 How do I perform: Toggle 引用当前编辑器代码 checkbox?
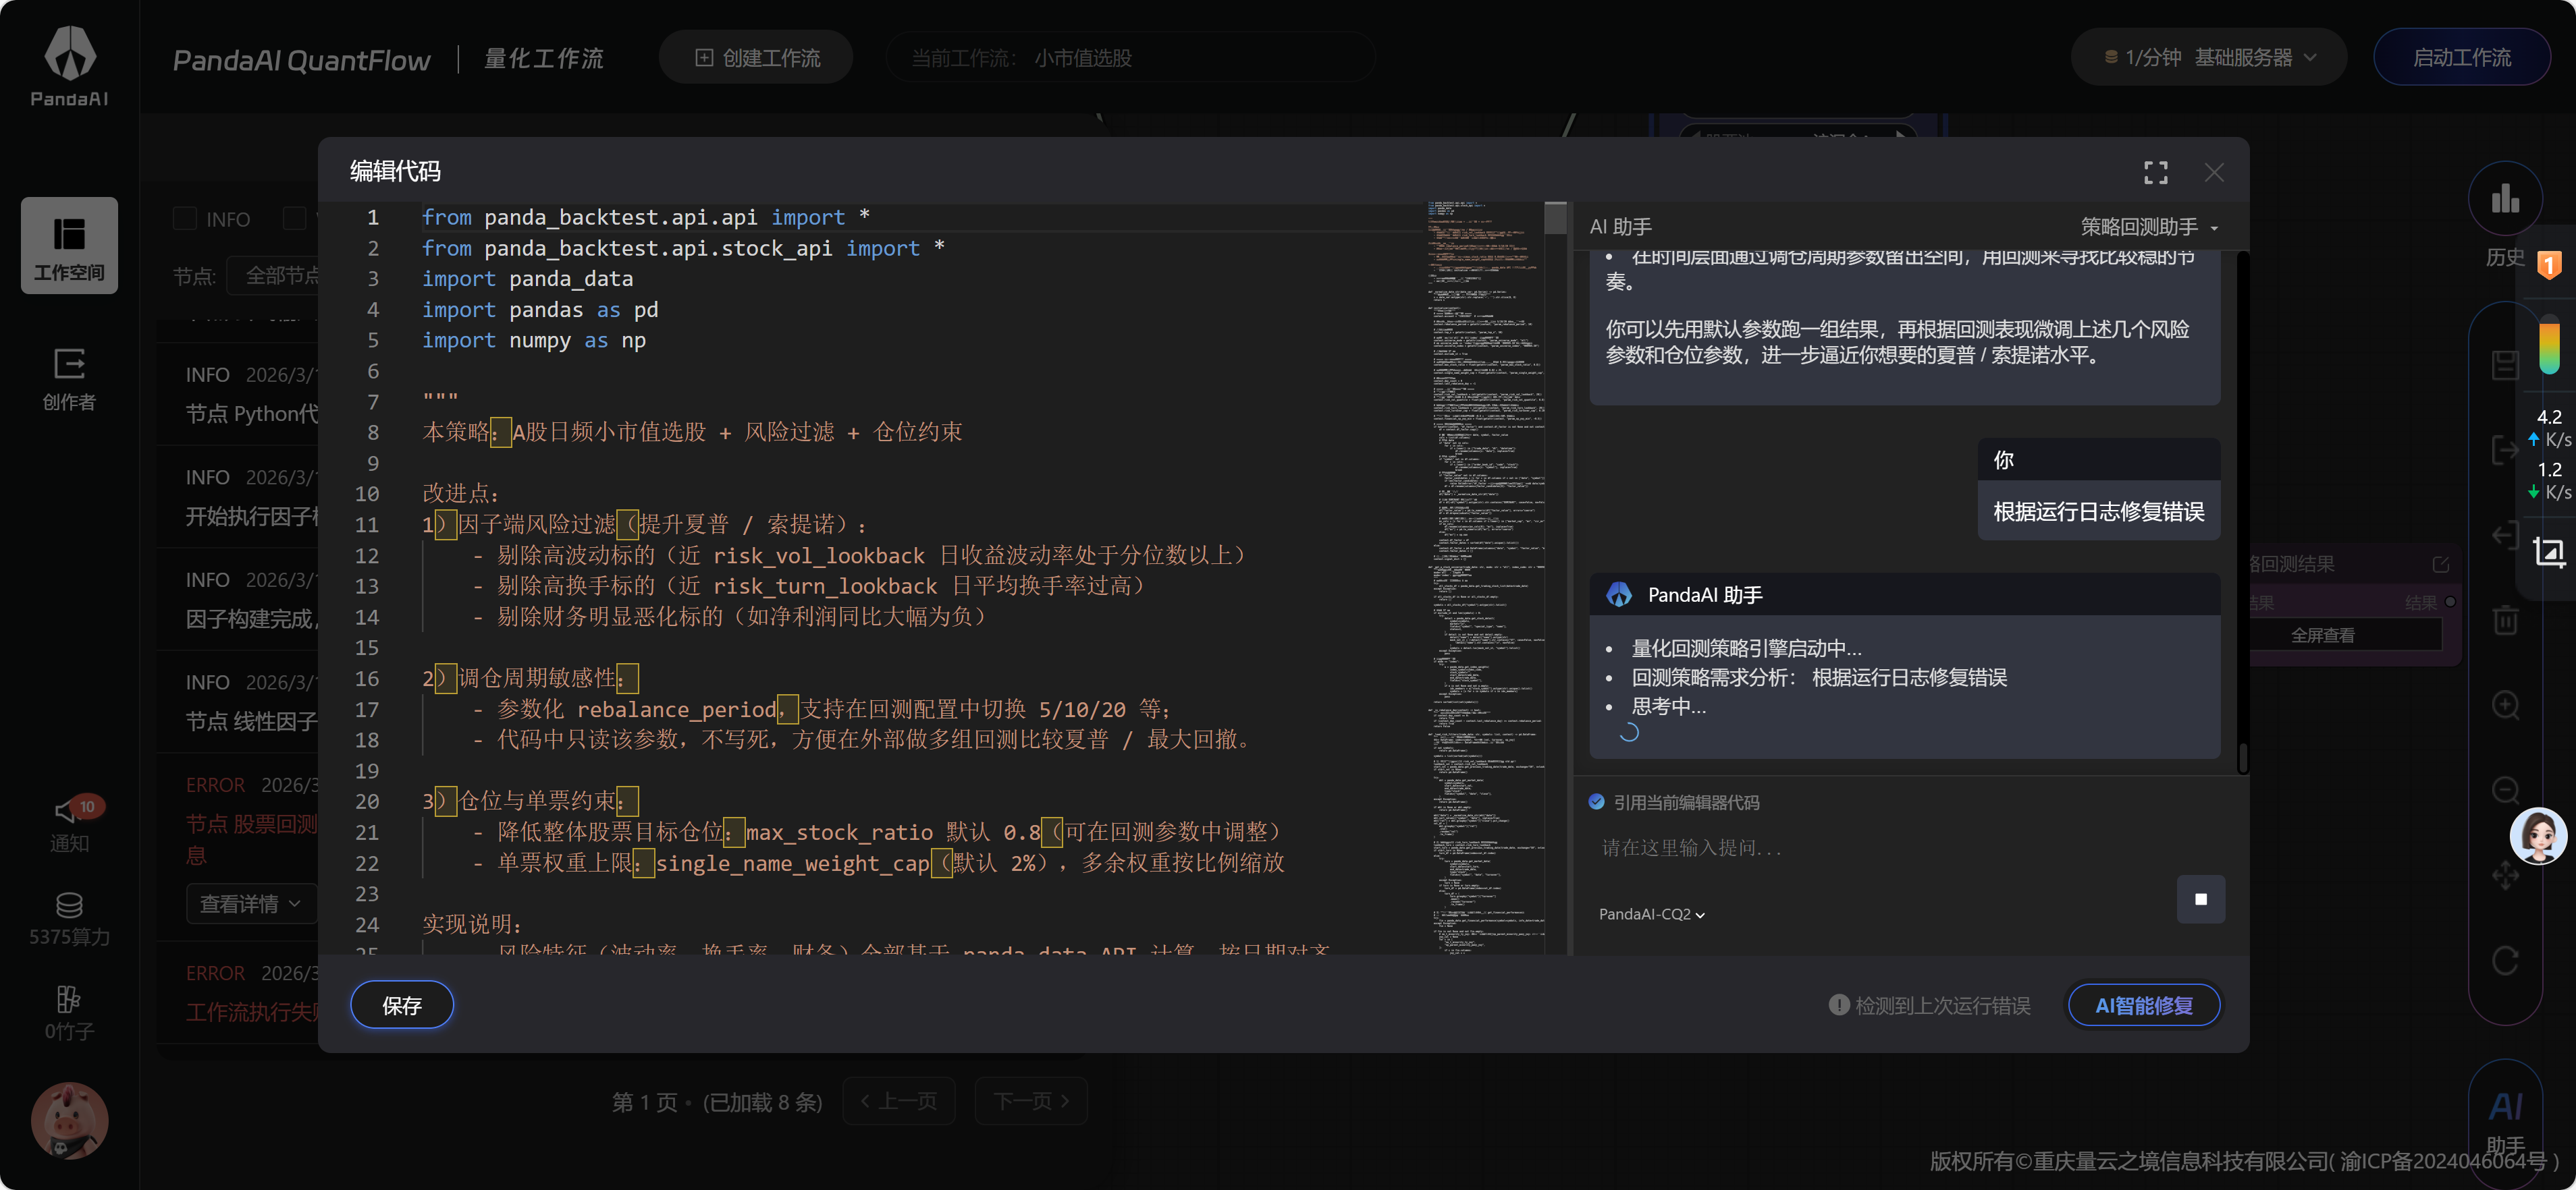coord(1596,802)
